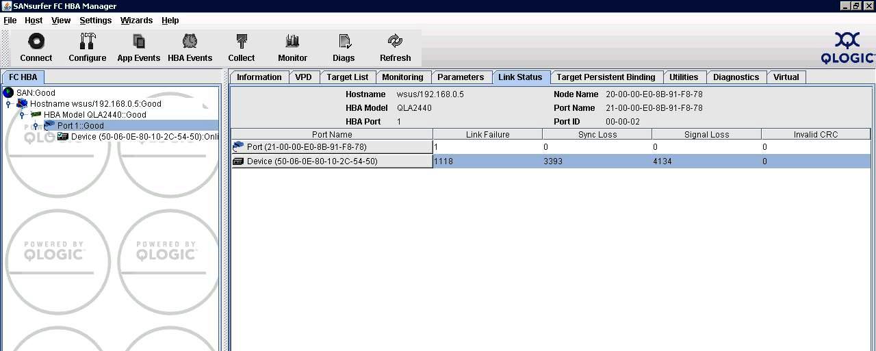Viewport: 876px width, 351px height.
Task: Click the Device icon in the tree
Action: coord(63,136)
